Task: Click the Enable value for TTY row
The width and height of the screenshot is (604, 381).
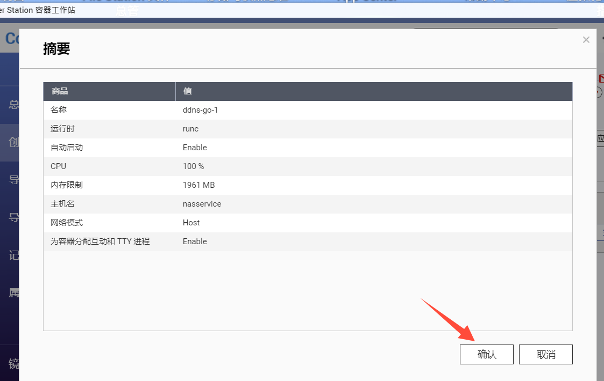Action: point(195,241)
